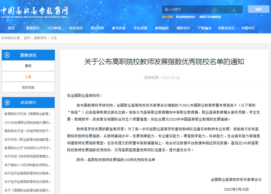Open the 2021年全国职业院校技能大赛 ranked article
The height and width of the screenshot is (194, 271).
tap(28, 123)
